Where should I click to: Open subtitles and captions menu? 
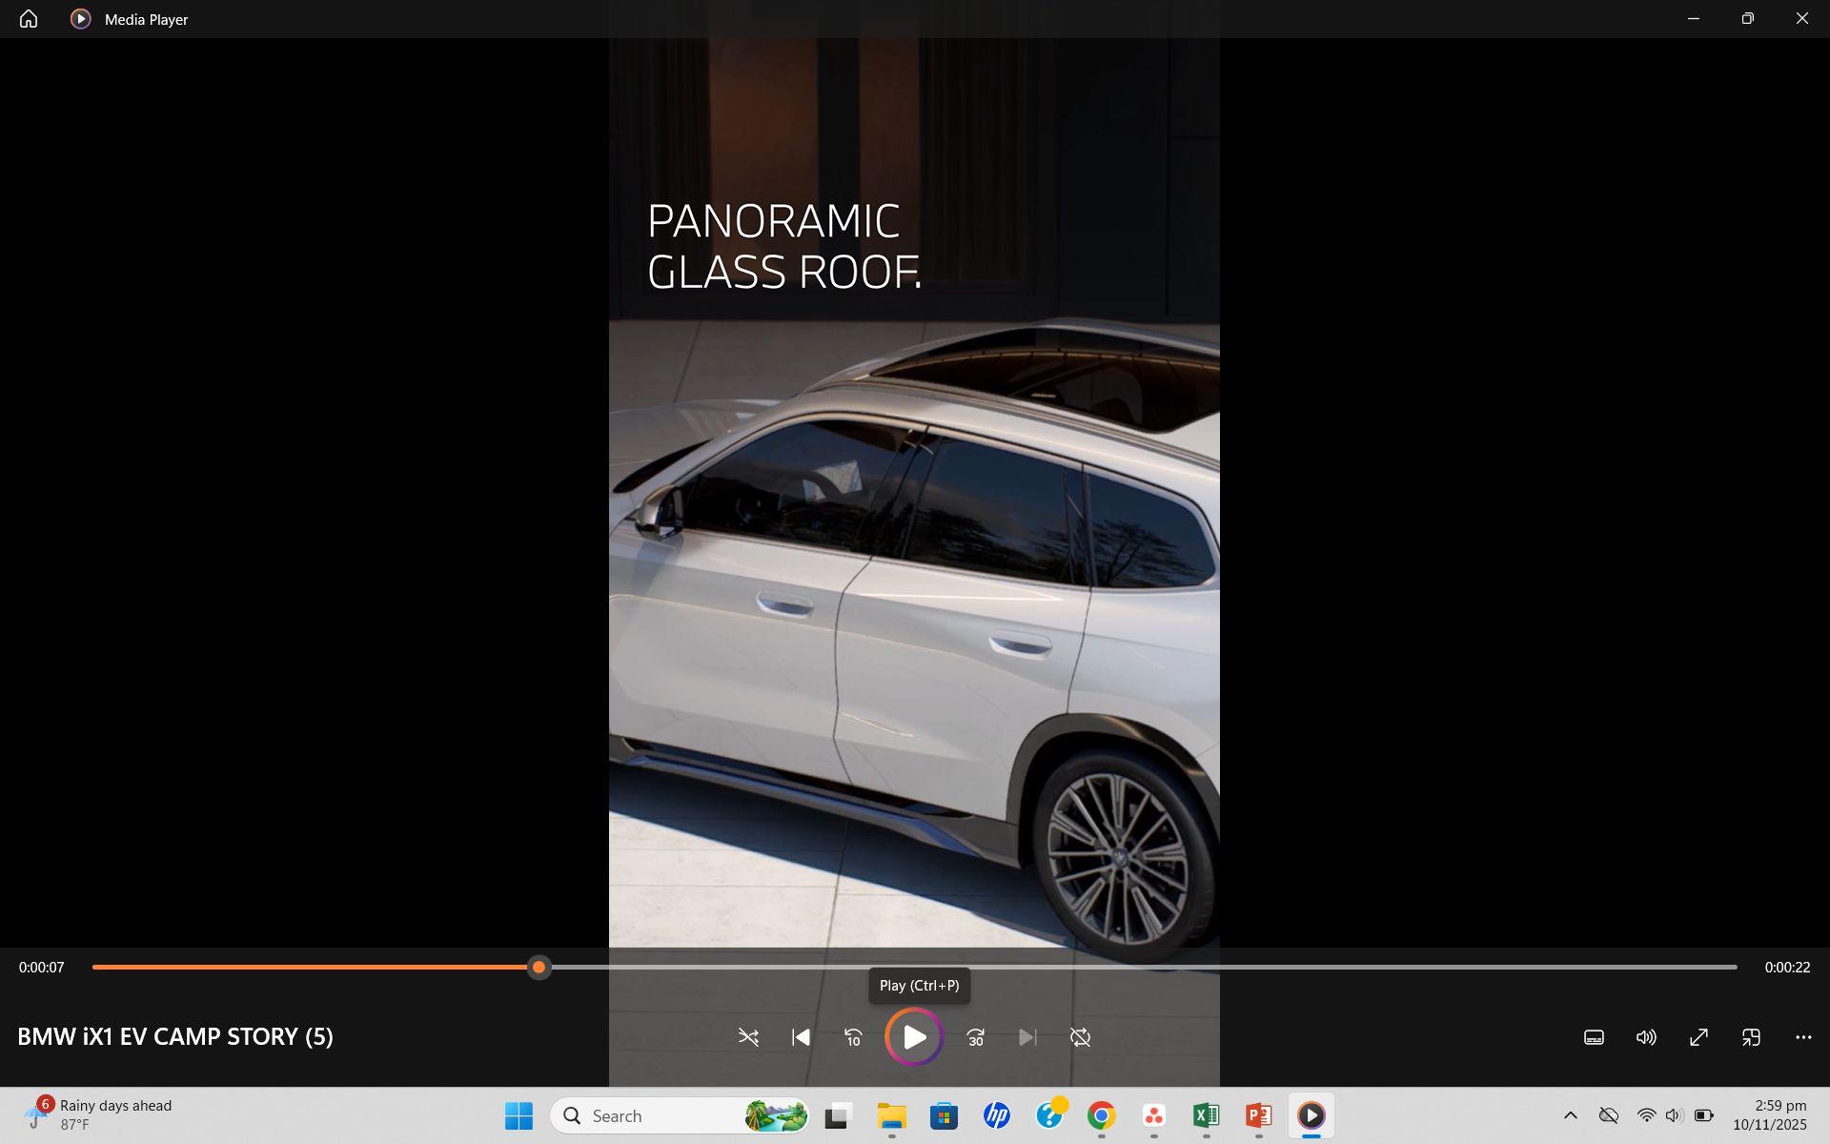point(1594,1037)
